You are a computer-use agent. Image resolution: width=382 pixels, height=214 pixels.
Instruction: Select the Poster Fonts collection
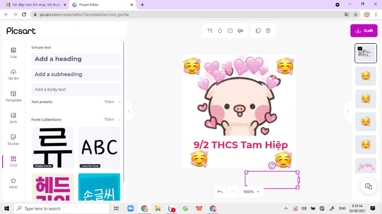[53, 147]
